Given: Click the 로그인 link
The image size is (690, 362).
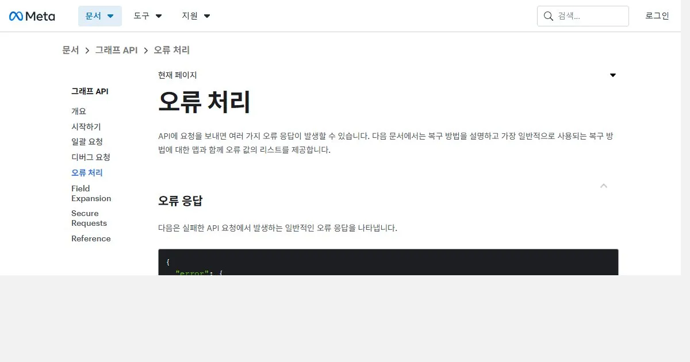Looking at the screenshot, I should point(657,16).
